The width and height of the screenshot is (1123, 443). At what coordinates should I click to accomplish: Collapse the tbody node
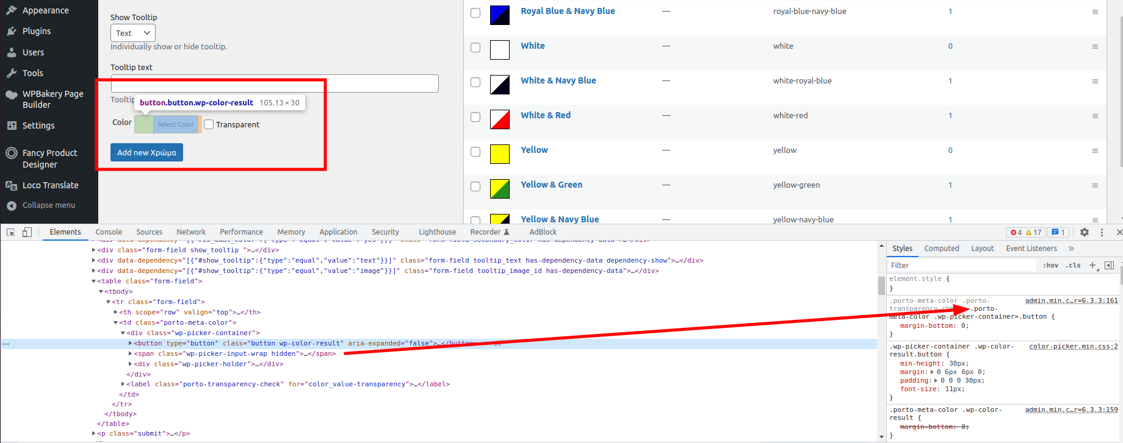[101, 291]
